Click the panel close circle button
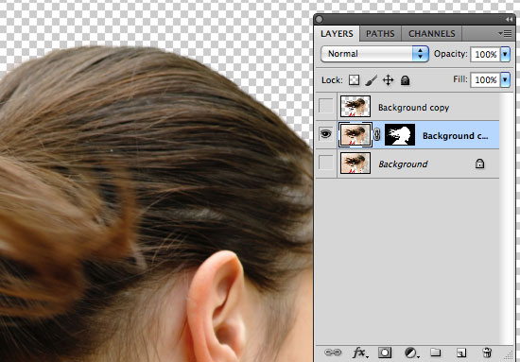The image size is (520, 362). (x=319, y=19)
